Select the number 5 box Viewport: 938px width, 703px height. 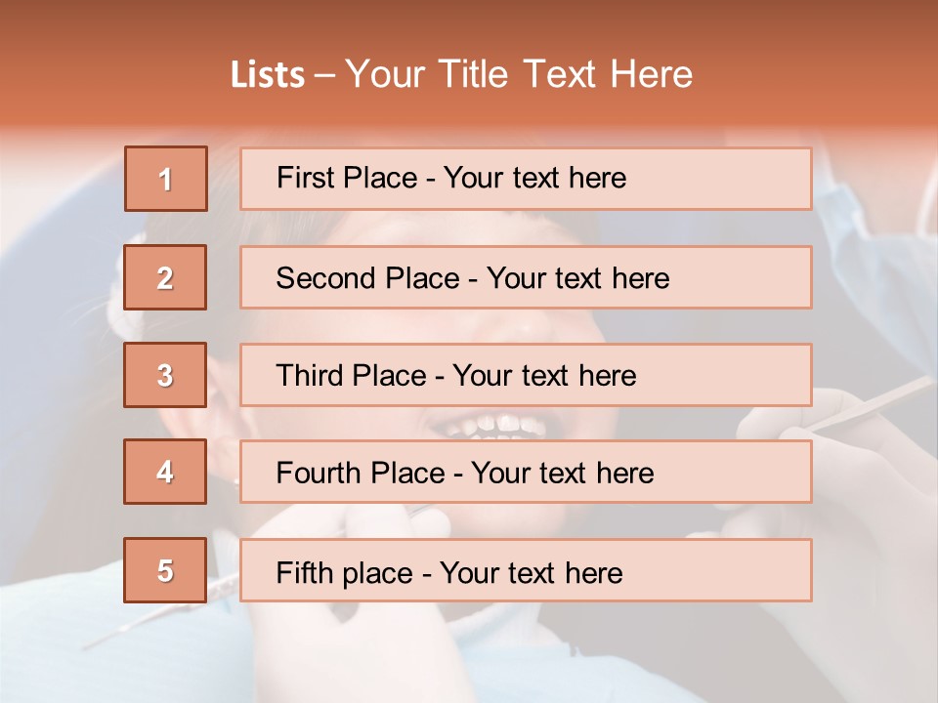[x=165, y=569]
